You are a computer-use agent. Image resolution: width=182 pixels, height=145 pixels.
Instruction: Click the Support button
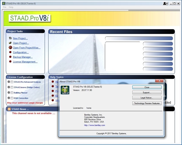coord(147,92)
